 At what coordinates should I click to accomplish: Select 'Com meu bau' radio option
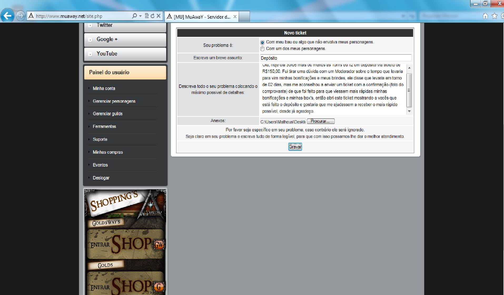[262, 42]
